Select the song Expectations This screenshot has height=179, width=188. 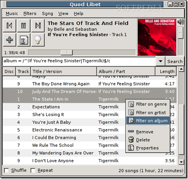[x=90, y=107]
